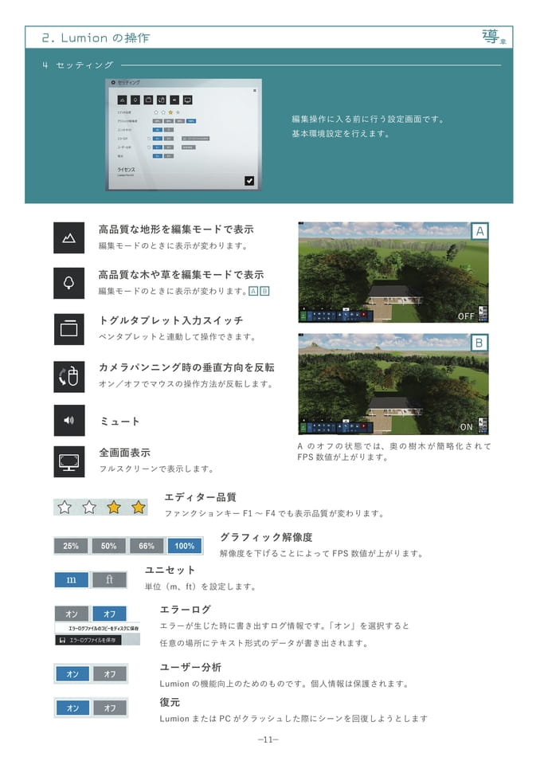
Task: Choose meters with the large m unit button
Action: pos(71,579)
